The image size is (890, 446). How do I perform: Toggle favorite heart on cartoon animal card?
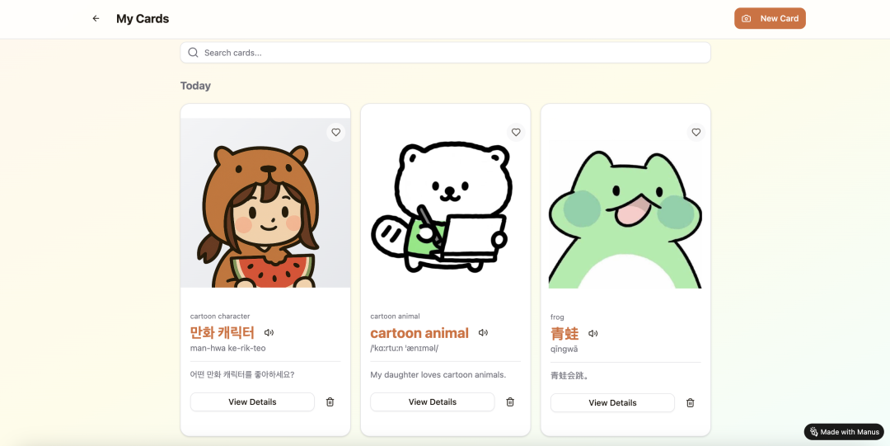pos(516,132)
